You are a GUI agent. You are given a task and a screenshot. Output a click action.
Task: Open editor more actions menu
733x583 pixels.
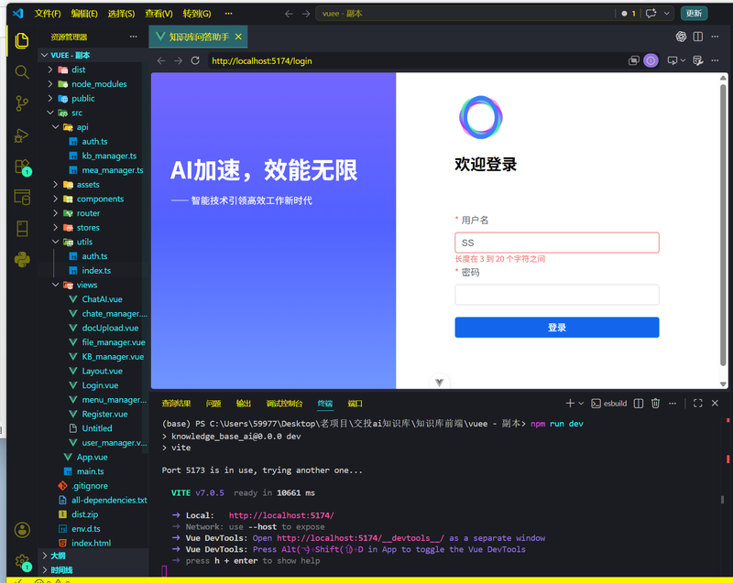pos(716,37)
